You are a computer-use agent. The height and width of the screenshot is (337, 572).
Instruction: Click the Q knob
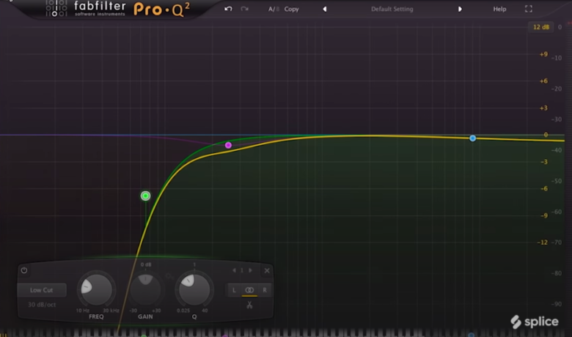coord(194,289)
